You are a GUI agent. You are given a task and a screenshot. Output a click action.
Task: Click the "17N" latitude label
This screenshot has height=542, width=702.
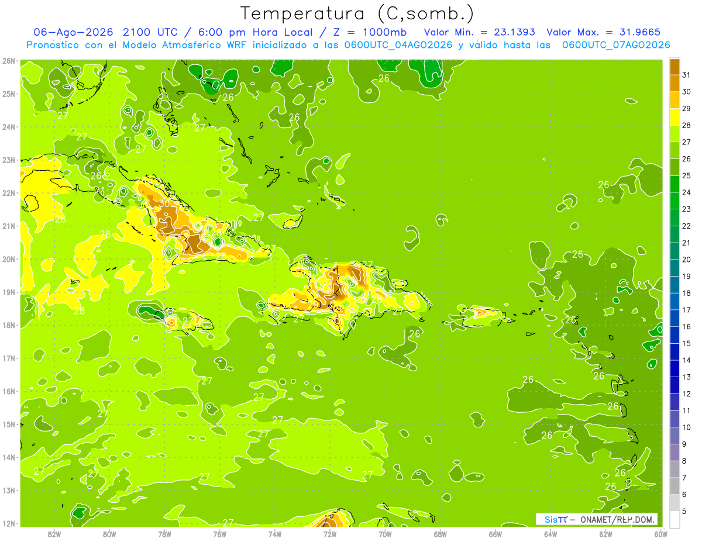pos(9,358)
